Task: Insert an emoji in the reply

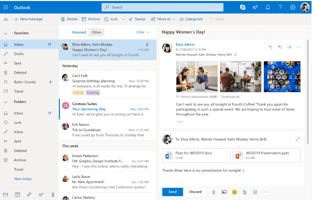Action: coord(234,192)
